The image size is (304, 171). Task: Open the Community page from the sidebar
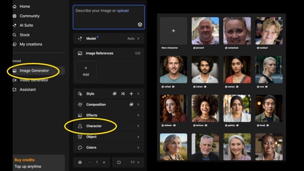pos(29,16)
